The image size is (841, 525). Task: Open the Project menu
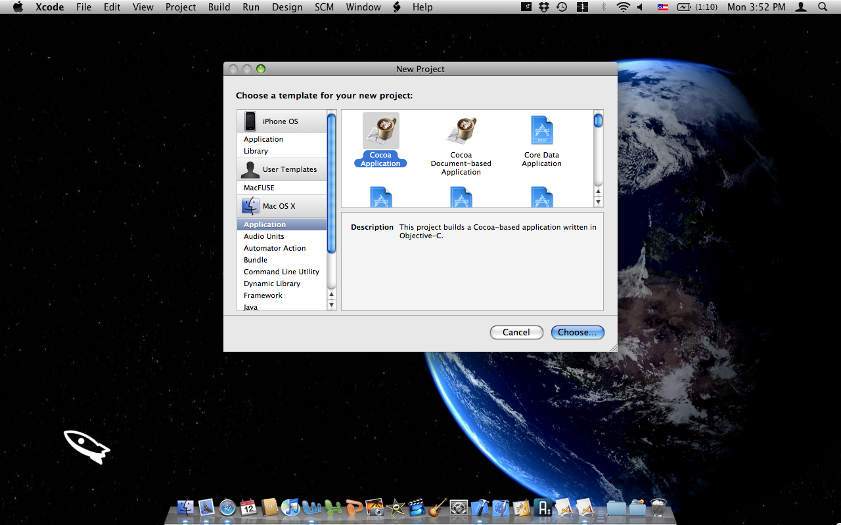tap(181, 7)
